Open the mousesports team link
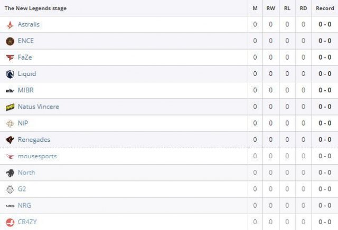This screenshot has height=230, width=338. pyautogui.click(x=37, y=156)
